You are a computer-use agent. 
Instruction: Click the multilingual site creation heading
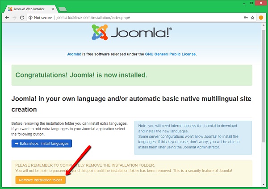131,104
